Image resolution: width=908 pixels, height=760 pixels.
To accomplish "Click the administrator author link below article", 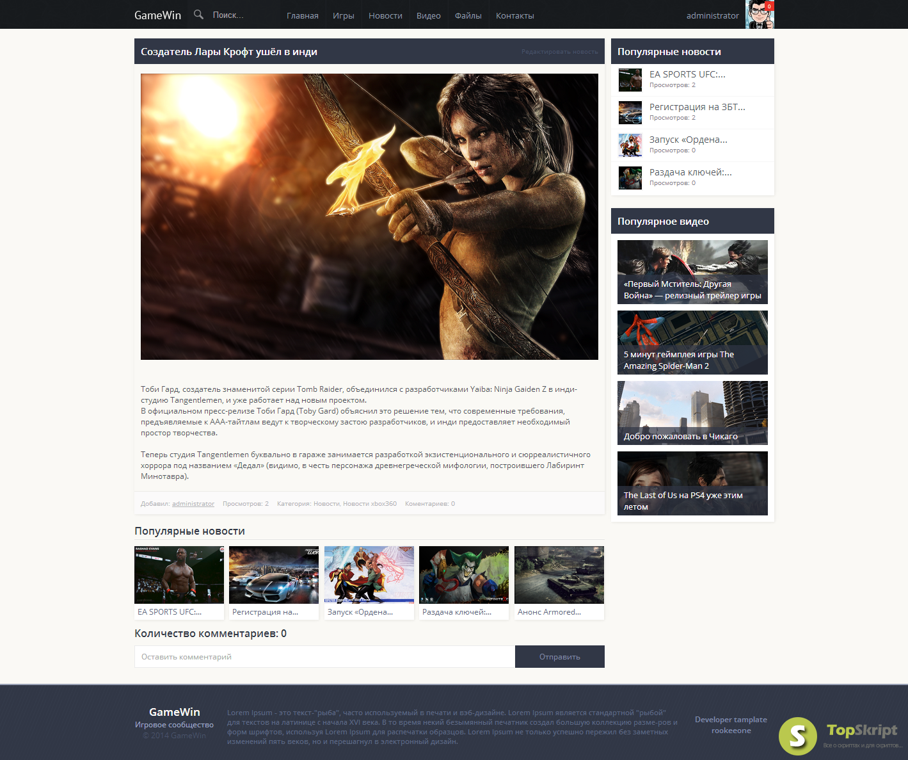I will (x=193, y=504).
